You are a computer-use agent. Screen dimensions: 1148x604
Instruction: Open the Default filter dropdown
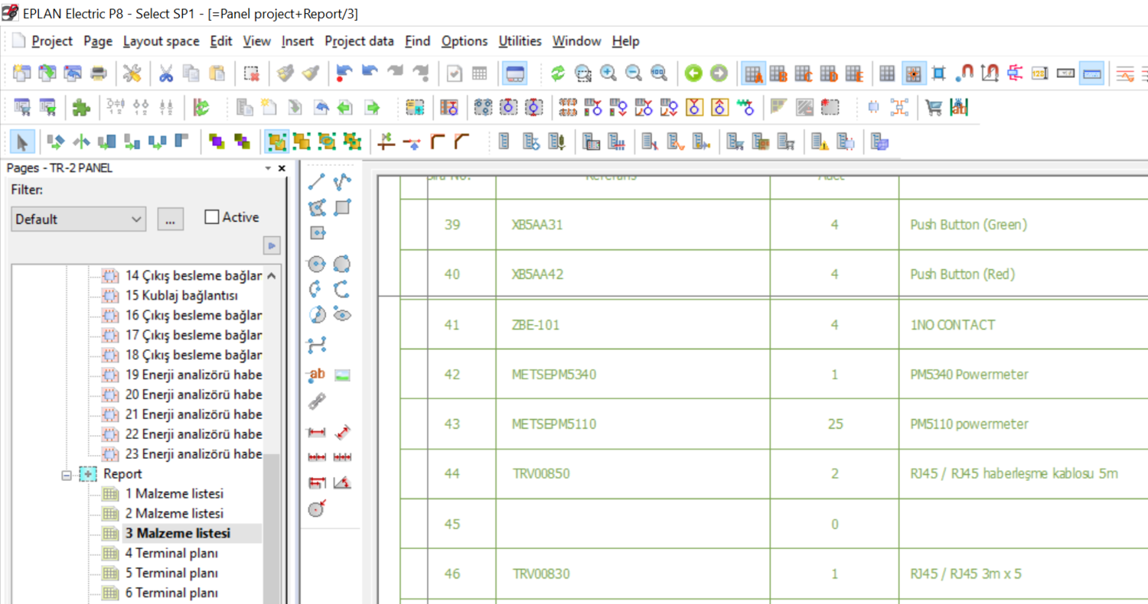pyautogui.click(x=78, y=219)
